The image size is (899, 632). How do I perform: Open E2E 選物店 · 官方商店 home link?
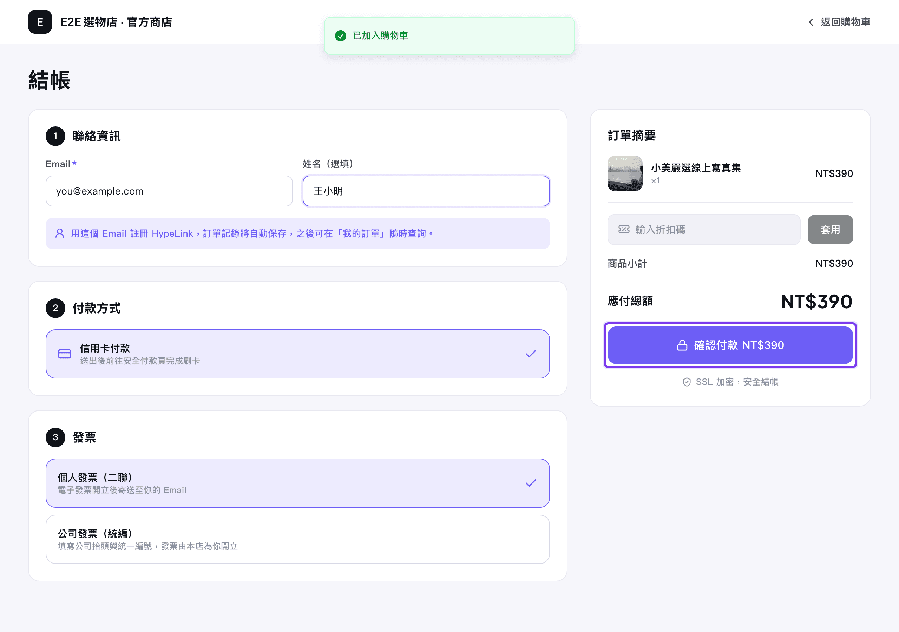(100, 22)
